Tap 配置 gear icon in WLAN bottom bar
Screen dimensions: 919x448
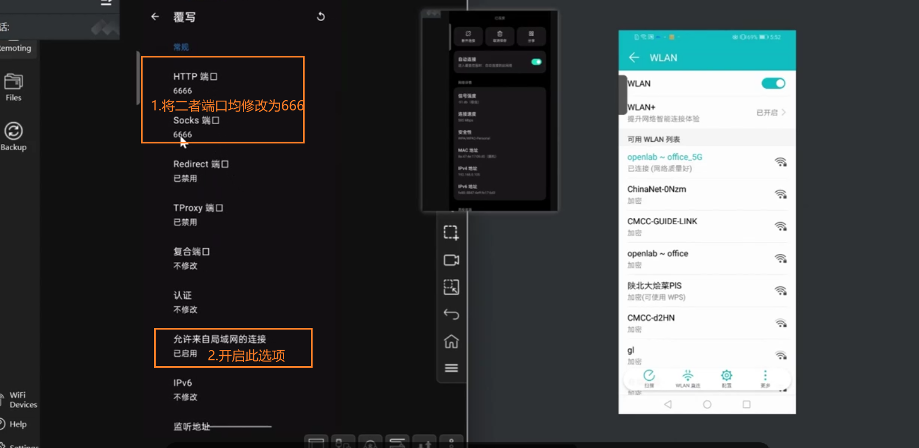pyautogui.click(x=726, y=378)
